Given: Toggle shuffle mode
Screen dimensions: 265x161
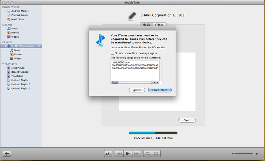Looking at the screenshot, I should tap(156, 154).
